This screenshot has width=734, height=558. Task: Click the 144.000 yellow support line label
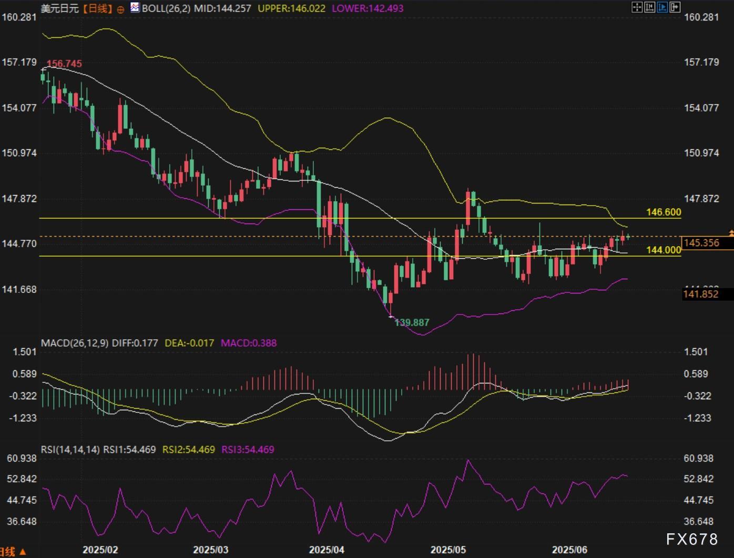click(663, 250)
